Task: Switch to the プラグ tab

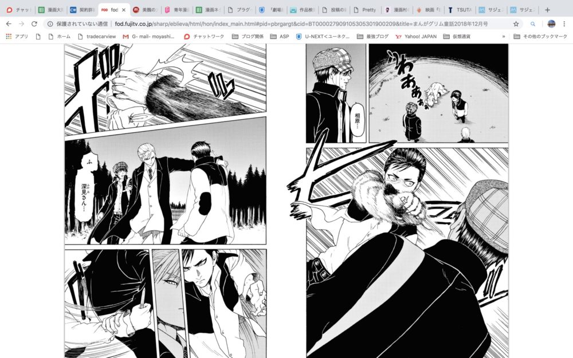Action: click(x=240, y=10)
